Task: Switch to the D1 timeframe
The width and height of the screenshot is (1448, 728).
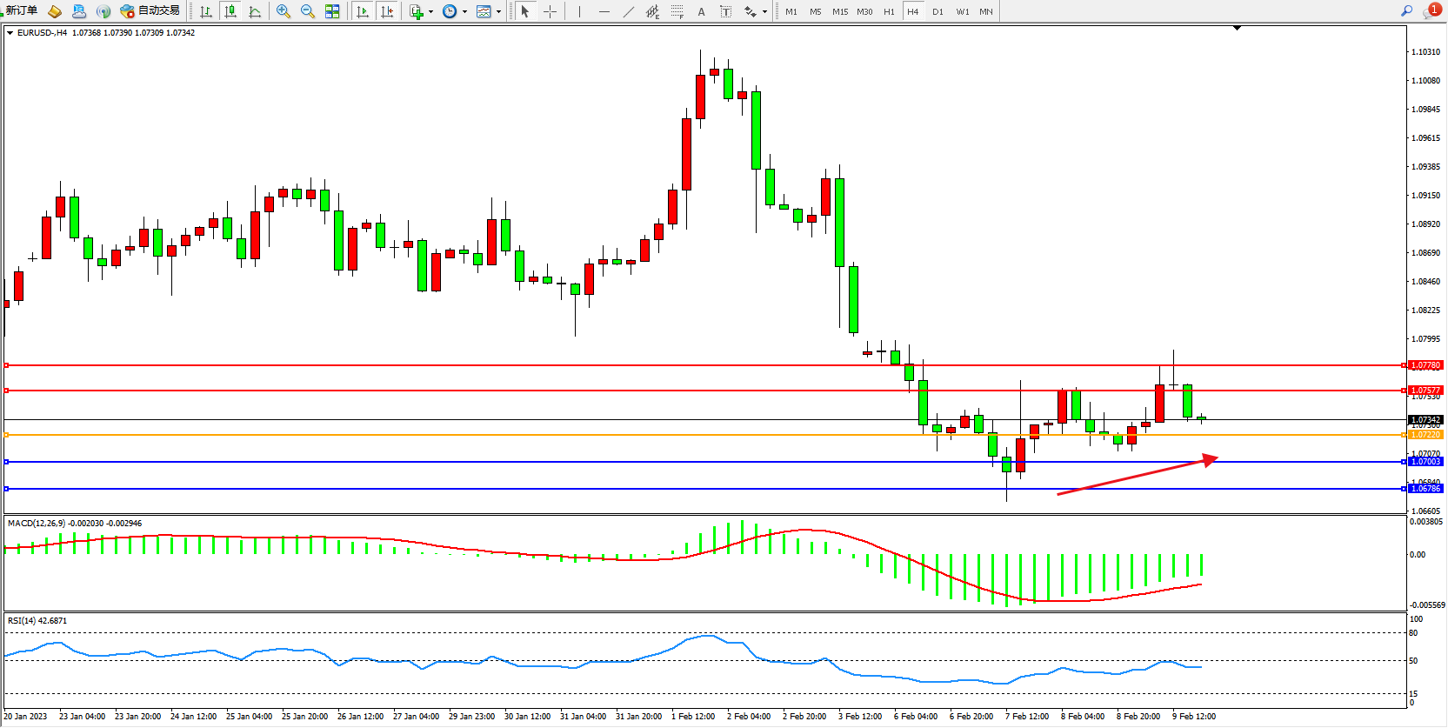Action: pos(938,11)
